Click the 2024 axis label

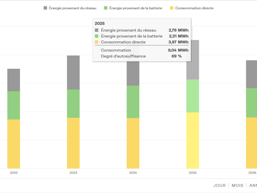[x=133, y=173]
